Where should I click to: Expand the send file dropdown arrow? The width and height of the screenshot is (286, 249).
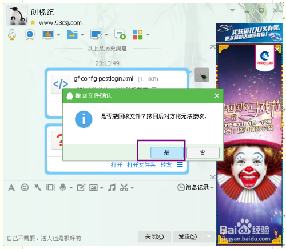pyautogui.click(x=82, y=35)
